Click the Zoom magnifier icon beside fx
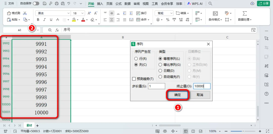 50,30
